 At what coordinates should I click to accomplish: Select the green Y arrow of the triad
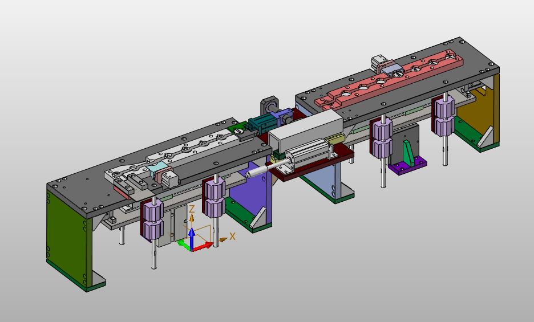pyautogui.click(x=184, y=244)
